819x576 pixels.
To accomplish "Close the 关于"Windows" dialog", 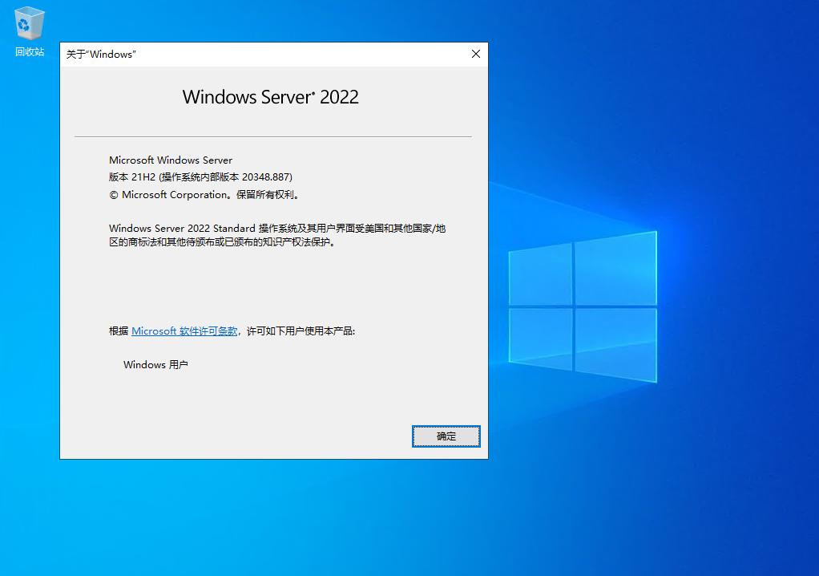I will [475, 54].
